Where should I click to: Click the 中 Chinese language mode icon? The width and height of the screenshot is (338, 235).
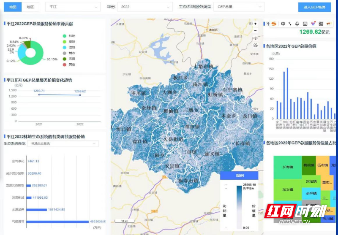(283, 24)
